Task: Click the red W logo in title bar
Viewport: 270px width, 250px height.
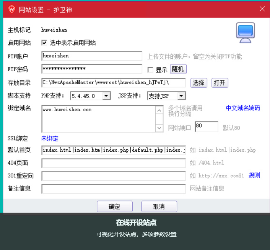Action: 12,9
